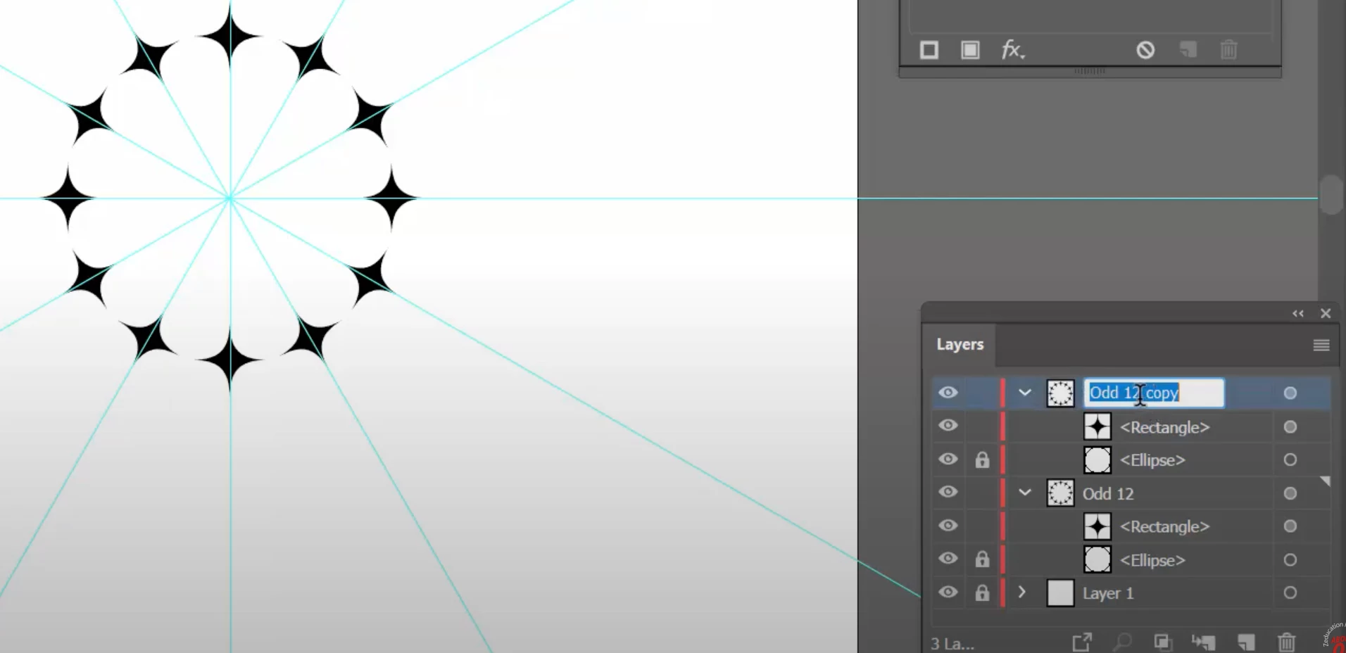The height and width of the screenshot is (653, 1346).
Task: Select the 'Layer 1' row
Action: pos(1131,592)
